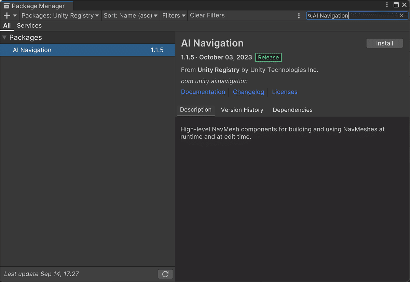This screenshot has width=410, height=282.
Task: Open the Sort: Name (asc) dropdown
Action: [x=131, y=16]
